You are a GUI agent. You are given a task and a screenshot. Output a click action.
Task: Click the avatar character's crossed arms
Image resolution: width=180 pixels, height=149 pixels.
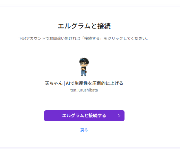tap(84, 69)
